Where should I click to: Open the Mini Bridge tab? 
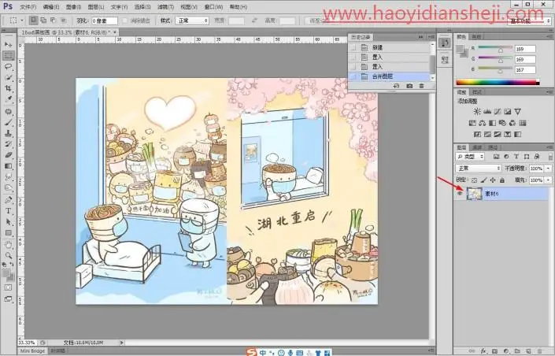(x=32, y=350)
